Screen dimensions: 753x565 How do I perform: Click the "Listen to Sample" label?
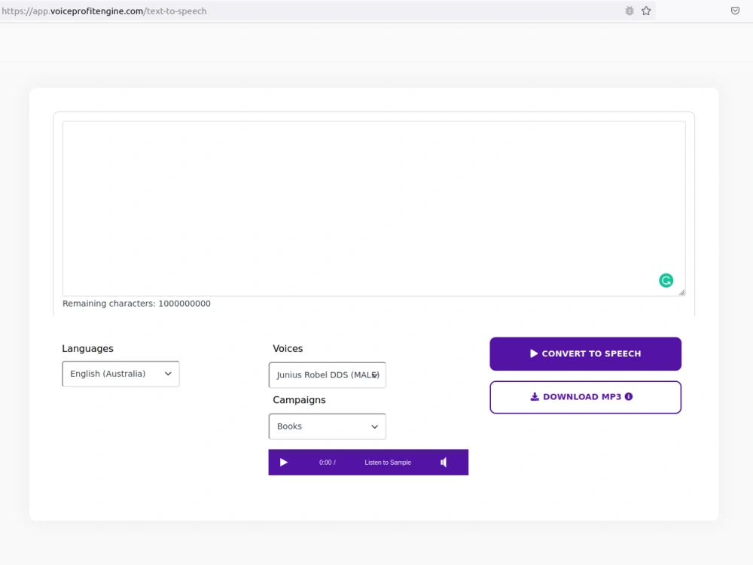[x=388, y=463]
